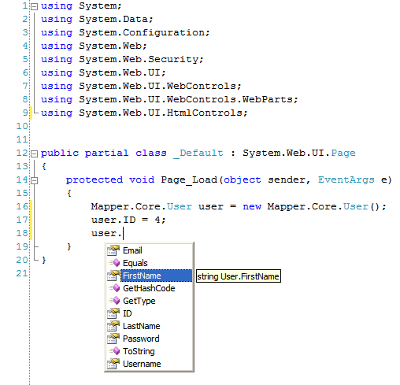400x385 pixels.
Task: Click the Page base class name
Action: 343,153
